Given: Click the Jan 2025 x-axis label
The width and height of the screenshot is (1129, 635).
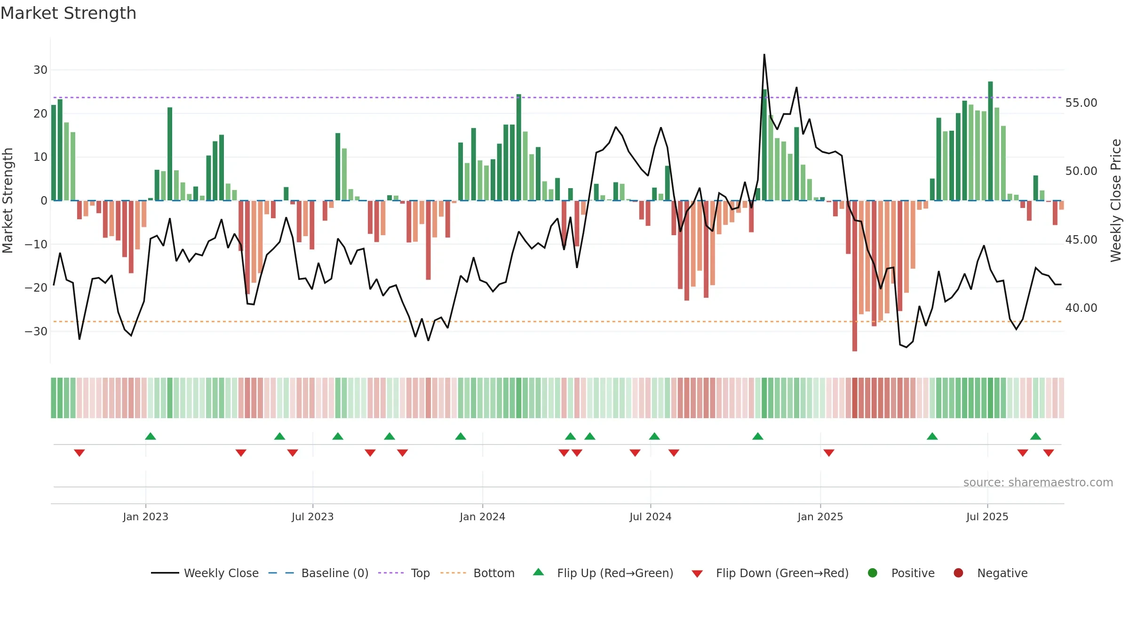Looking at the screenshot, I should click(x=820, y=516).
